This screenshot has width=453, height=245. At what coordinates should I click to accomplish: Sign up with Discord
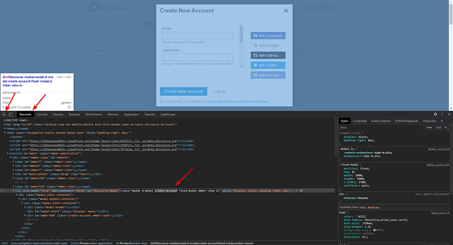click(268, 75)
